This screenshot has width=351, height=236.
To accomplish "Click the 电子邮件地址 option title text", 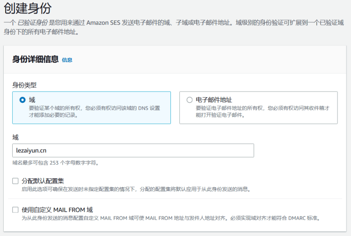I will (x=214, y=99).
